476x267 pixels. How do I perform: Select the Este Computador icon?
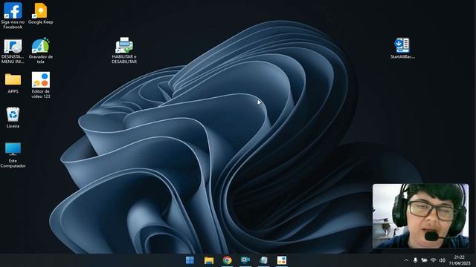13,155
